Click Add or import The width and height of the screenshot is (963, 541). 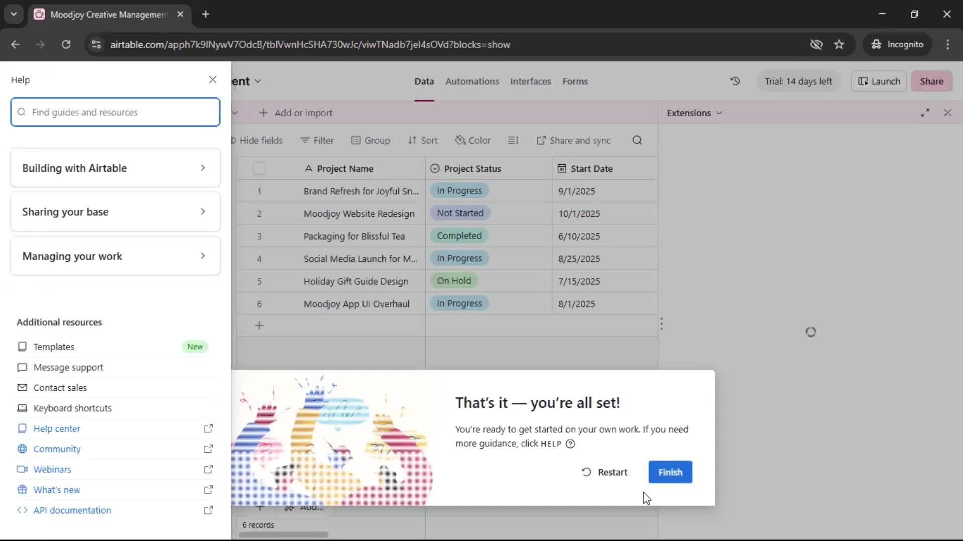(296, 113)
